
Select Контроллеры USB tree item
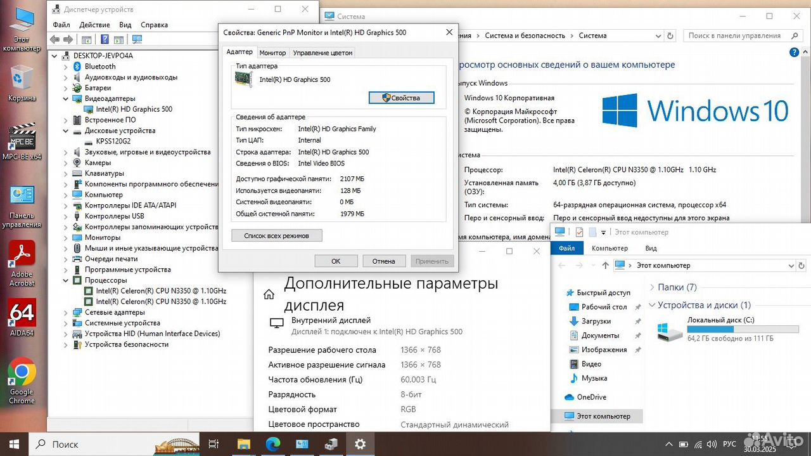tap(114, 216)
